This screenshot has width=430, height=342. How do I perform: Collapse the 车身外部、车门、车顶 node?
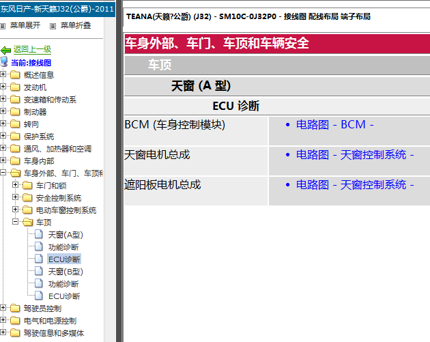pos(3,173)
